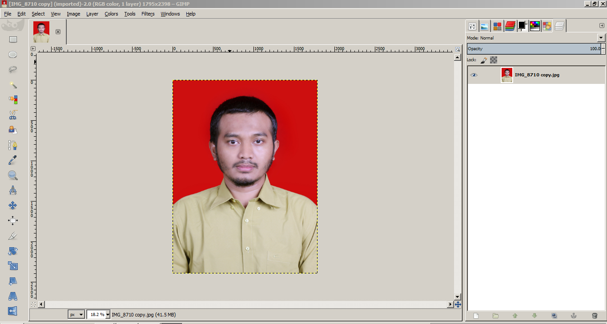Switch to the Palettes dock tab

(535, 26)
